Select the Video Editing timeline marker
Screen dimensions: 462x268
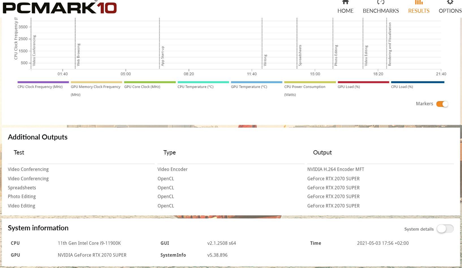[x=366, y=55]
